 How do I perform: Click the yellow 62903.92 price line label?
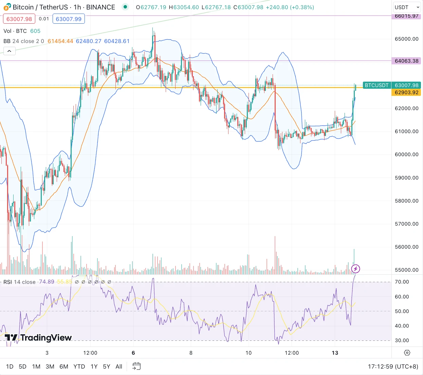click(406, 92)
